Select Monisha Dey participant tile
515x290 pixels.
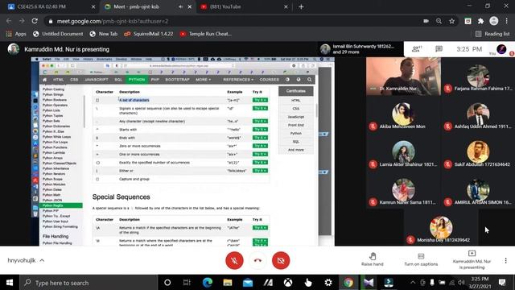(x=441, y=227)
